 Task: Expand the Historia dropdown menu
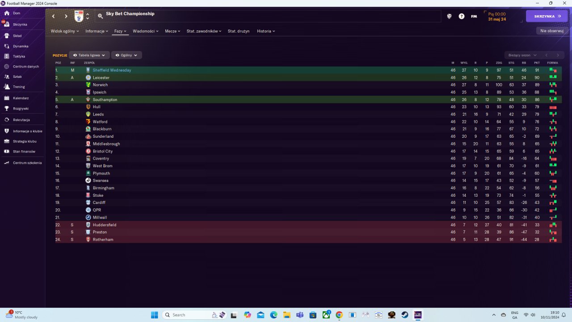click(266, 31)
